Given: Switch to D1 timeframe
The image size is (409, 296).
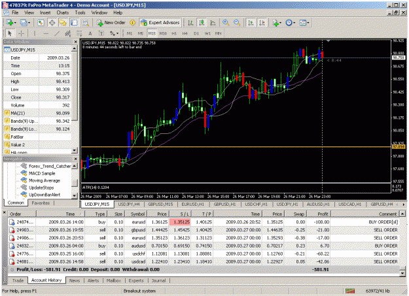Looking at the screenshot, I should [x=196, y=33].
